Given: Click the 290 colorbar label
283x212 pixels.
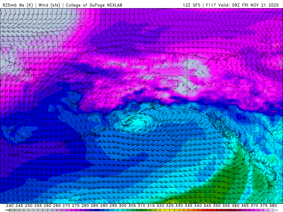Looking at the screenshot, I should (x=104, y=206).
